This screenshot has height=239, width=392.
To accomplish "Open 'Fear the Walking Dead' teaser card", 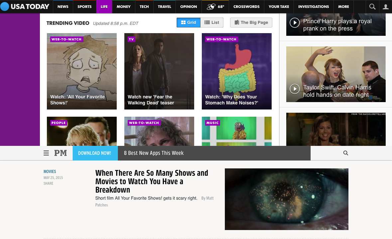I will 159,71.
